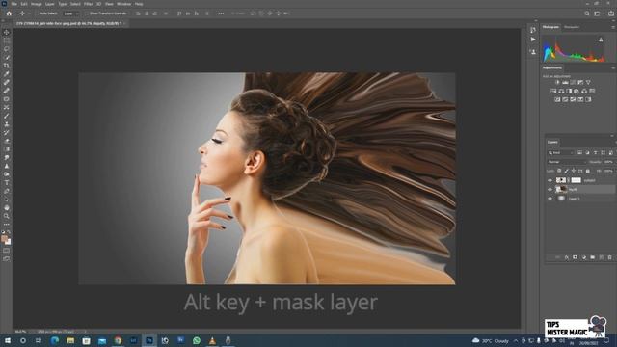
Task: Open the Image menu
Action: coord(37,4)
